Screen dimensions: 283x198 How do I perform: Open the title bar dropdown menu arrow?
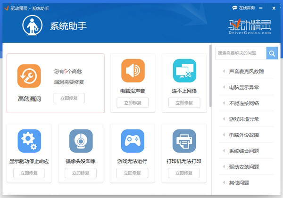pos(267,8)
